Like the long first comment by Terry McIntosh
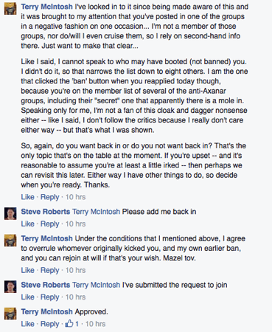Screen dimensions: 272x332 pyautogui.click(x=27, y=197)
